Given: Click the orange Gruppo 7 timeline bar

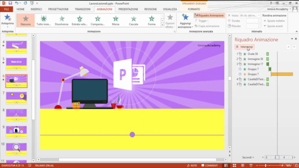Looking at the screenshot, I should (282, 74).
